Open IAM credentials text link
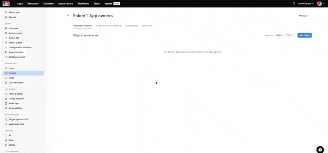 coord(16,124)
